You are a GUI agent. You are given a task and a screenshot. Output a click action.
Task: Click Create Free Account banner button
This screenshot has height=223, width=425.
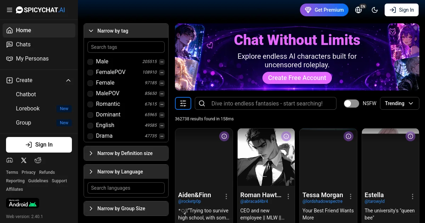click(297, 78)
